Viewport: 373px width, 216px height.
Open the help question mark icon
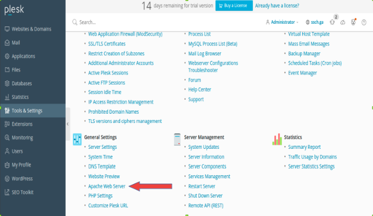[x=364, y=22]
